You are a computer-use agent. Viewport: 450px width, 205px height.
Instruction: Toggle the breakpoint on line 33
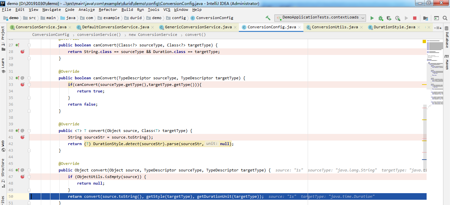(22, 85)
